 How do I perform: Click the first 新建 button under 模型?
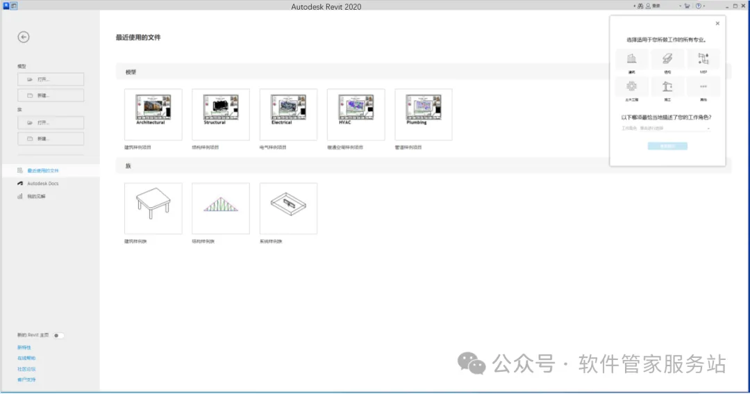(x=51, y=95)
